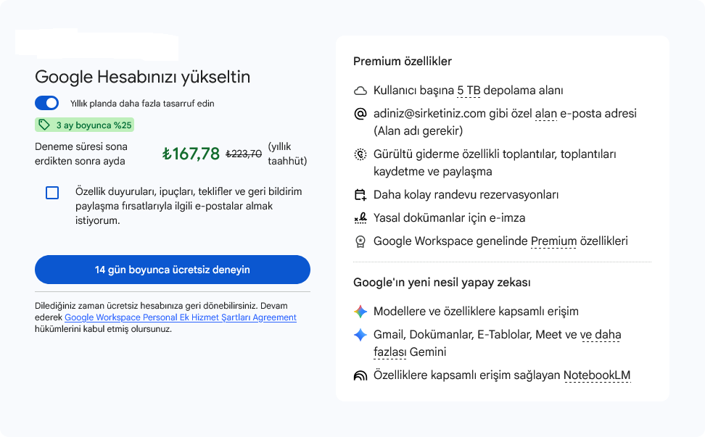Click the e-signature pen icon
The height and width of the screenshot is (437, 705).
click(x=360, y=218)
